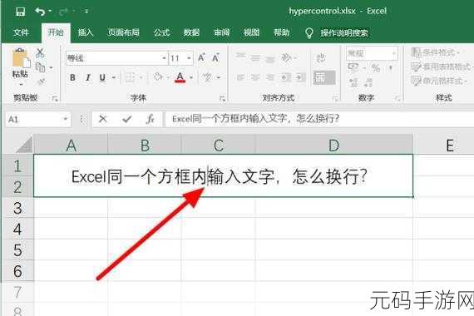Click the phonetic guide 文 icon
The height and width of the screenshot is (316, 474).
pyautogui.click(x=207, y=77)
